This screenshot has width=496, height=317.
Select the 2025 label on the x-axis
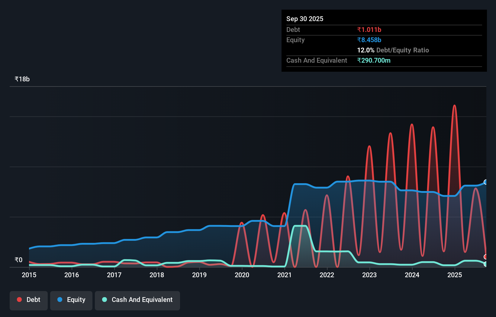[x=455, y=275]
